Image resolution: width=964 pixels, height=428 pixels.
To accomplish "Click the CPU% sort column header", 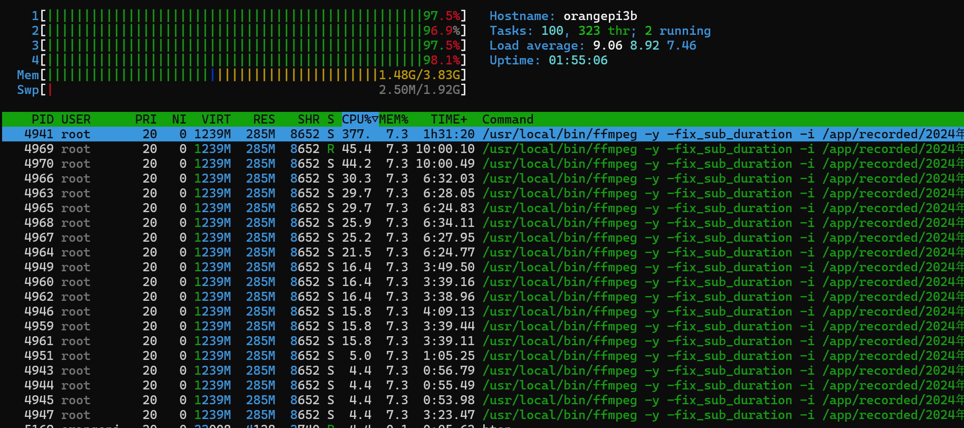I will [x=360, y=119].
